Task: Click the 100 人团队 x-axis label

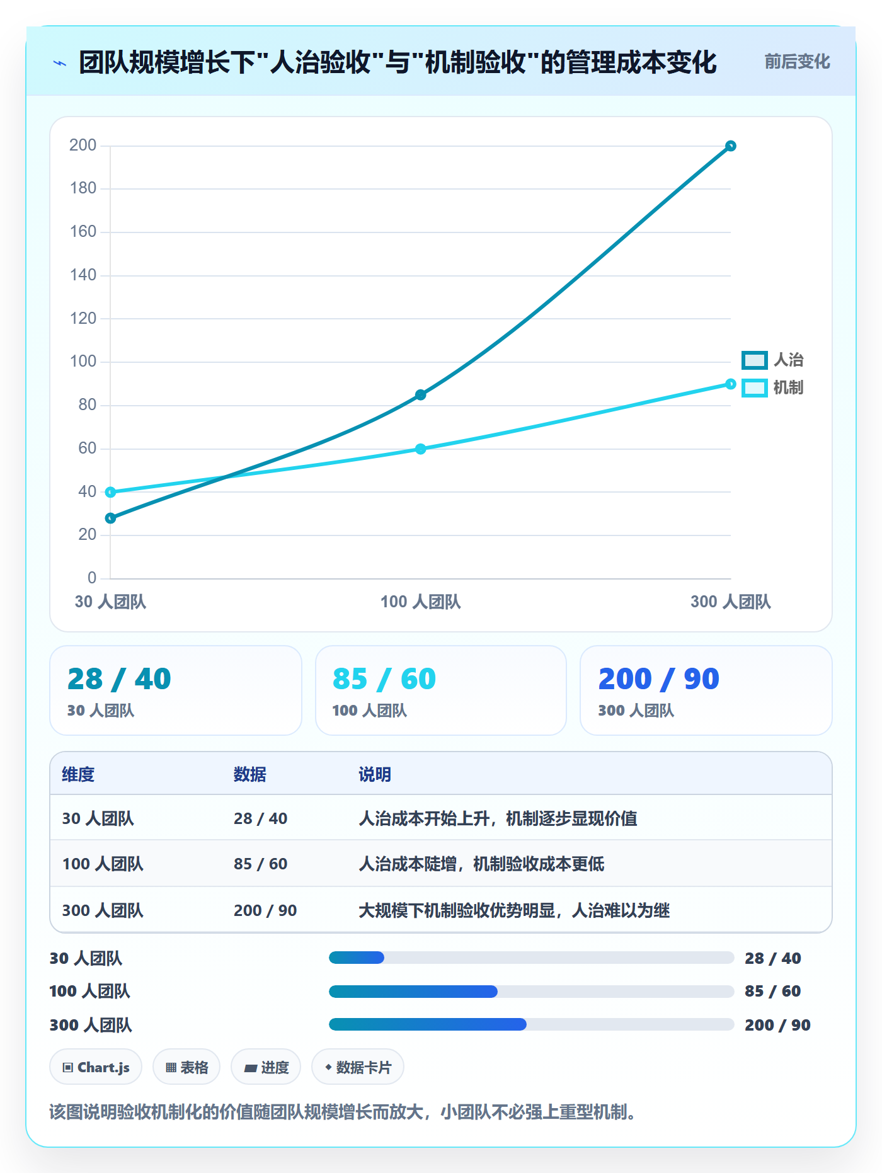Action: click(421, 602)
